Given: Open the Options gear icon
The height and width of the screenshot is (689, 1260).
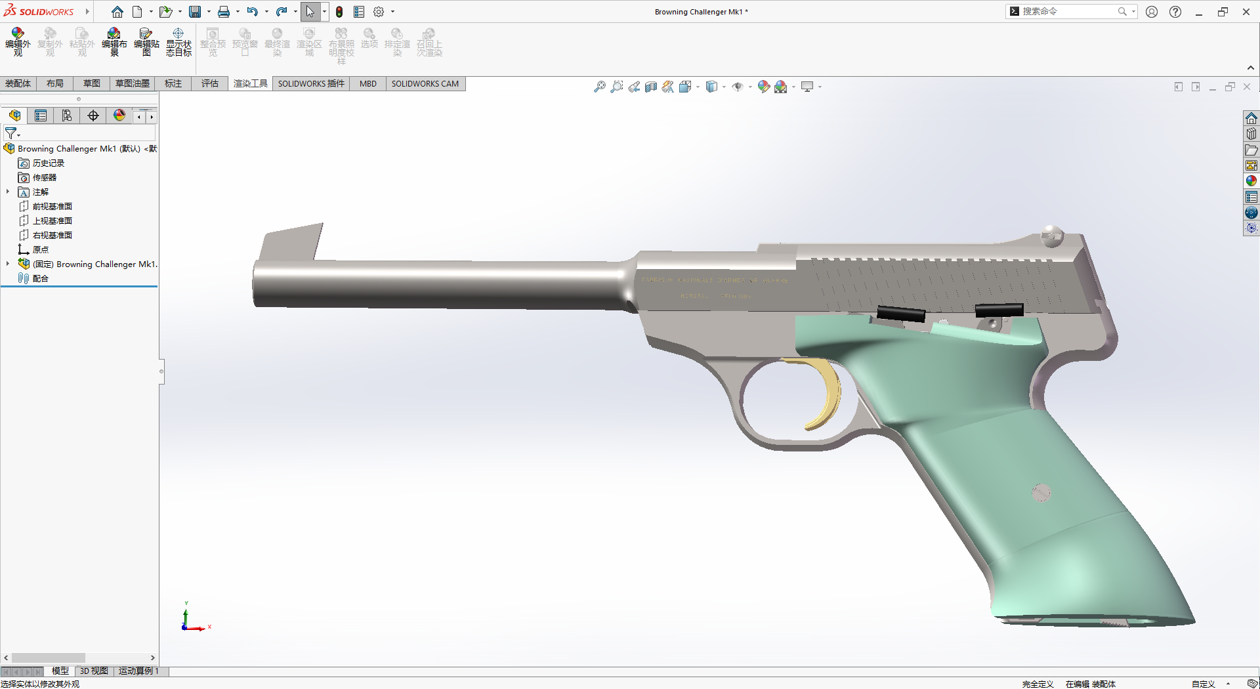Looking at the screenshot, I should [x=379, y=12].
